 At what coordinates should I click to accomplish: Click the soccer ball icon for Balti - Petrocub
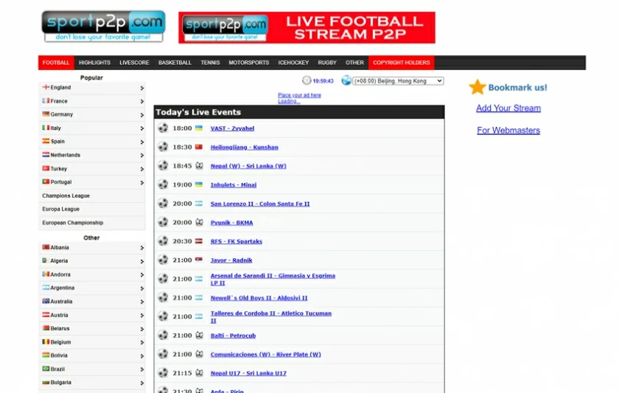pos(163,335)
